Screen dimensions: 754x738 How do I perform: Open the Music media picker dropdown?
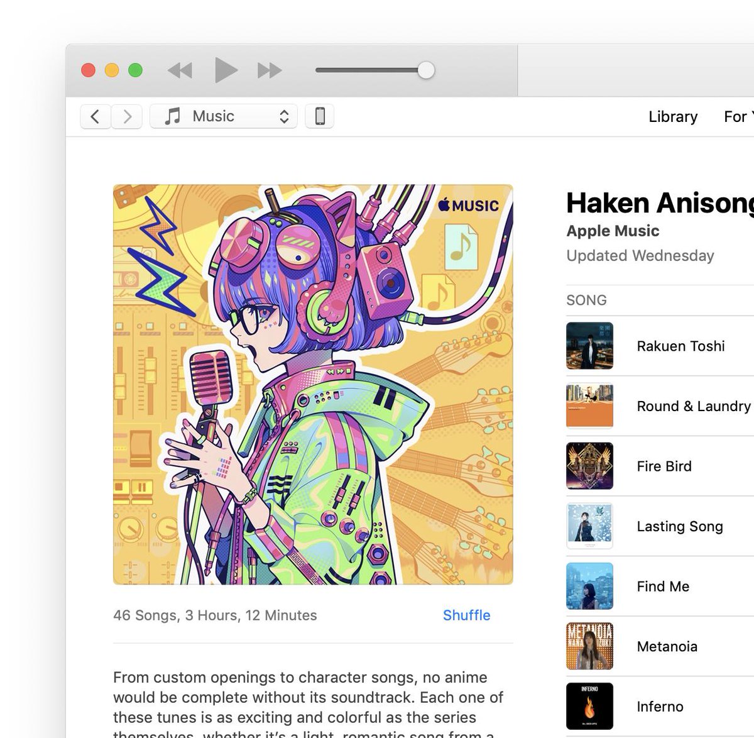pos(223,116)
